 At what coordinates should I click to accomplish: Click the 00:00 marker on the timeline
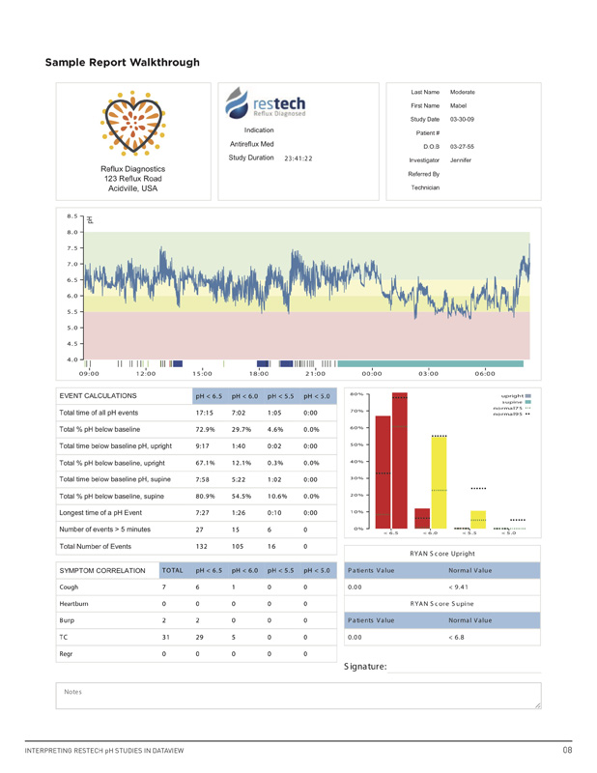pyautogui.click(x=371, y=374)
